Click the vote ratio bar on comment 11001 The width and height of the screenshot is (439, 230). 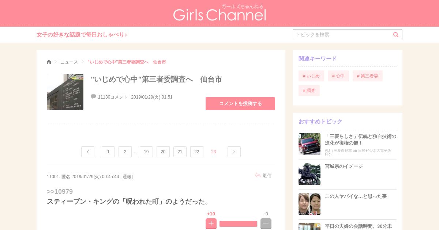coord(239,224)
